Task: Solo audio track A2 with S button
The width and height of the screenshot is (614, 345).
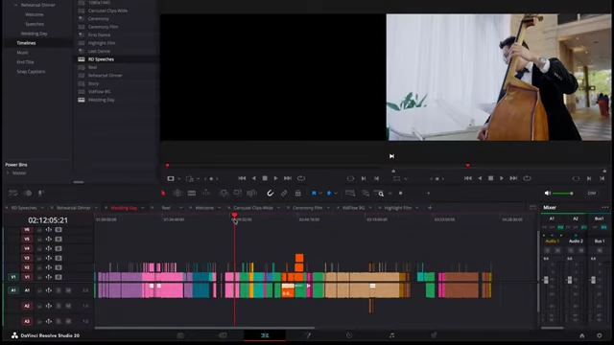Action: (x=59, y=306)
